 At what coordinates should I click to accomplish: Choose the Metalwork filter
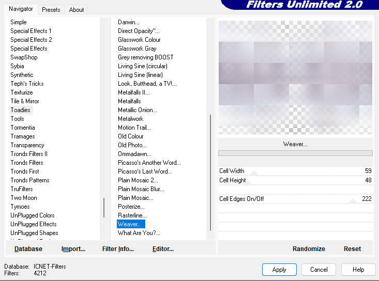pos(130,119)
